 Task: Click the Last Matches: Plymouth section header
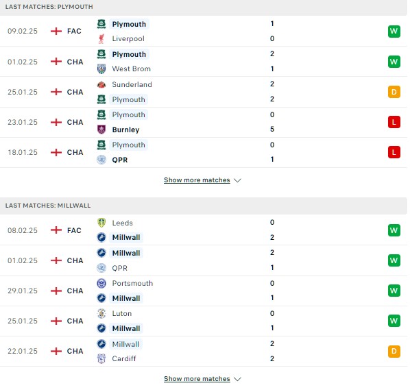pos(204,8)
